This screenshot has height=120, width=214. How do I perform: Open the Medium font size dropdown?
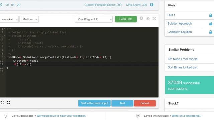click(29, 19)
